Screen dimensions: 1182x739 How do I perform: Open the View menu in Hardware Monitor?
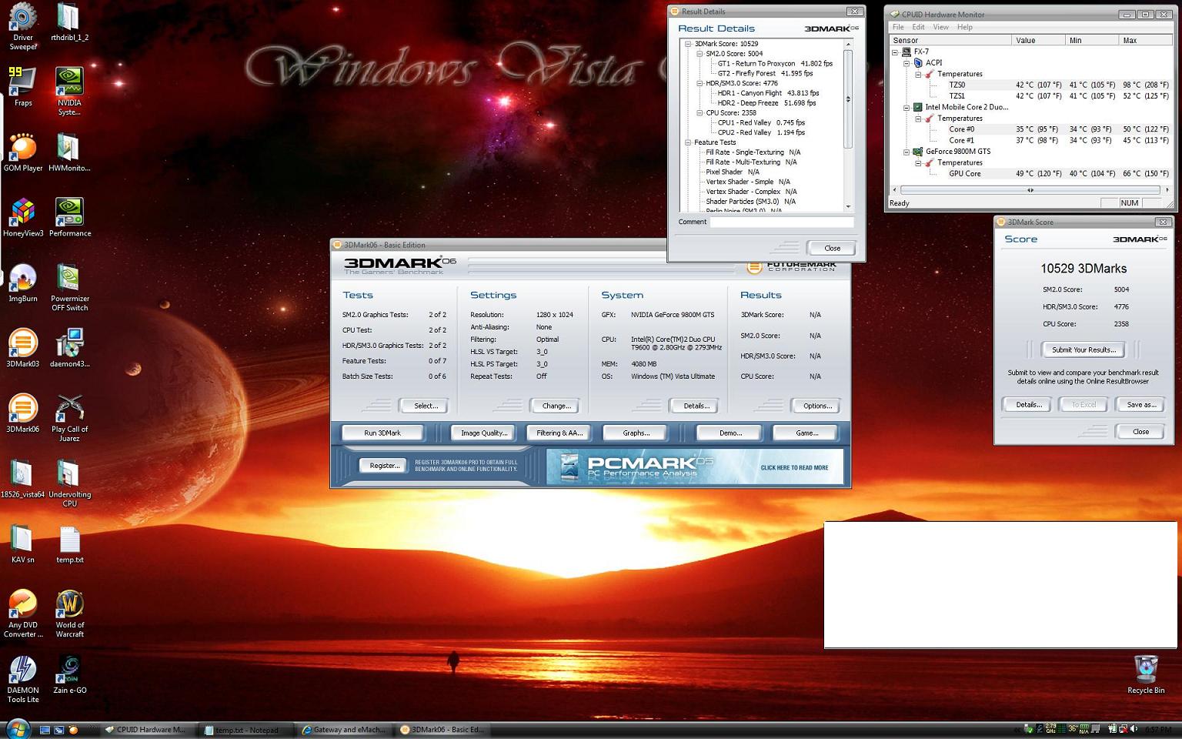tap(940, 27)
